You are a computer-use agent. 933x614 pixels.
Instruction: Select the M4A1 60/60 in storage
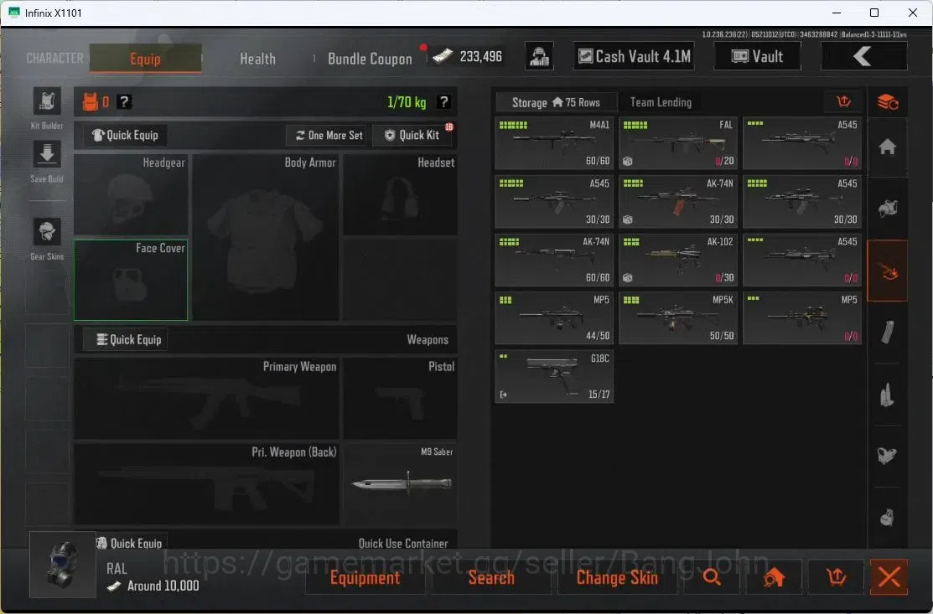click(x=554, y=143)
